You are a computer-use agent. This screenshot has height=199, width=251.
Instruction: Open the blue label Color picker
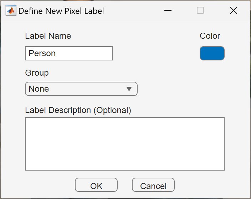coord(212,53)
